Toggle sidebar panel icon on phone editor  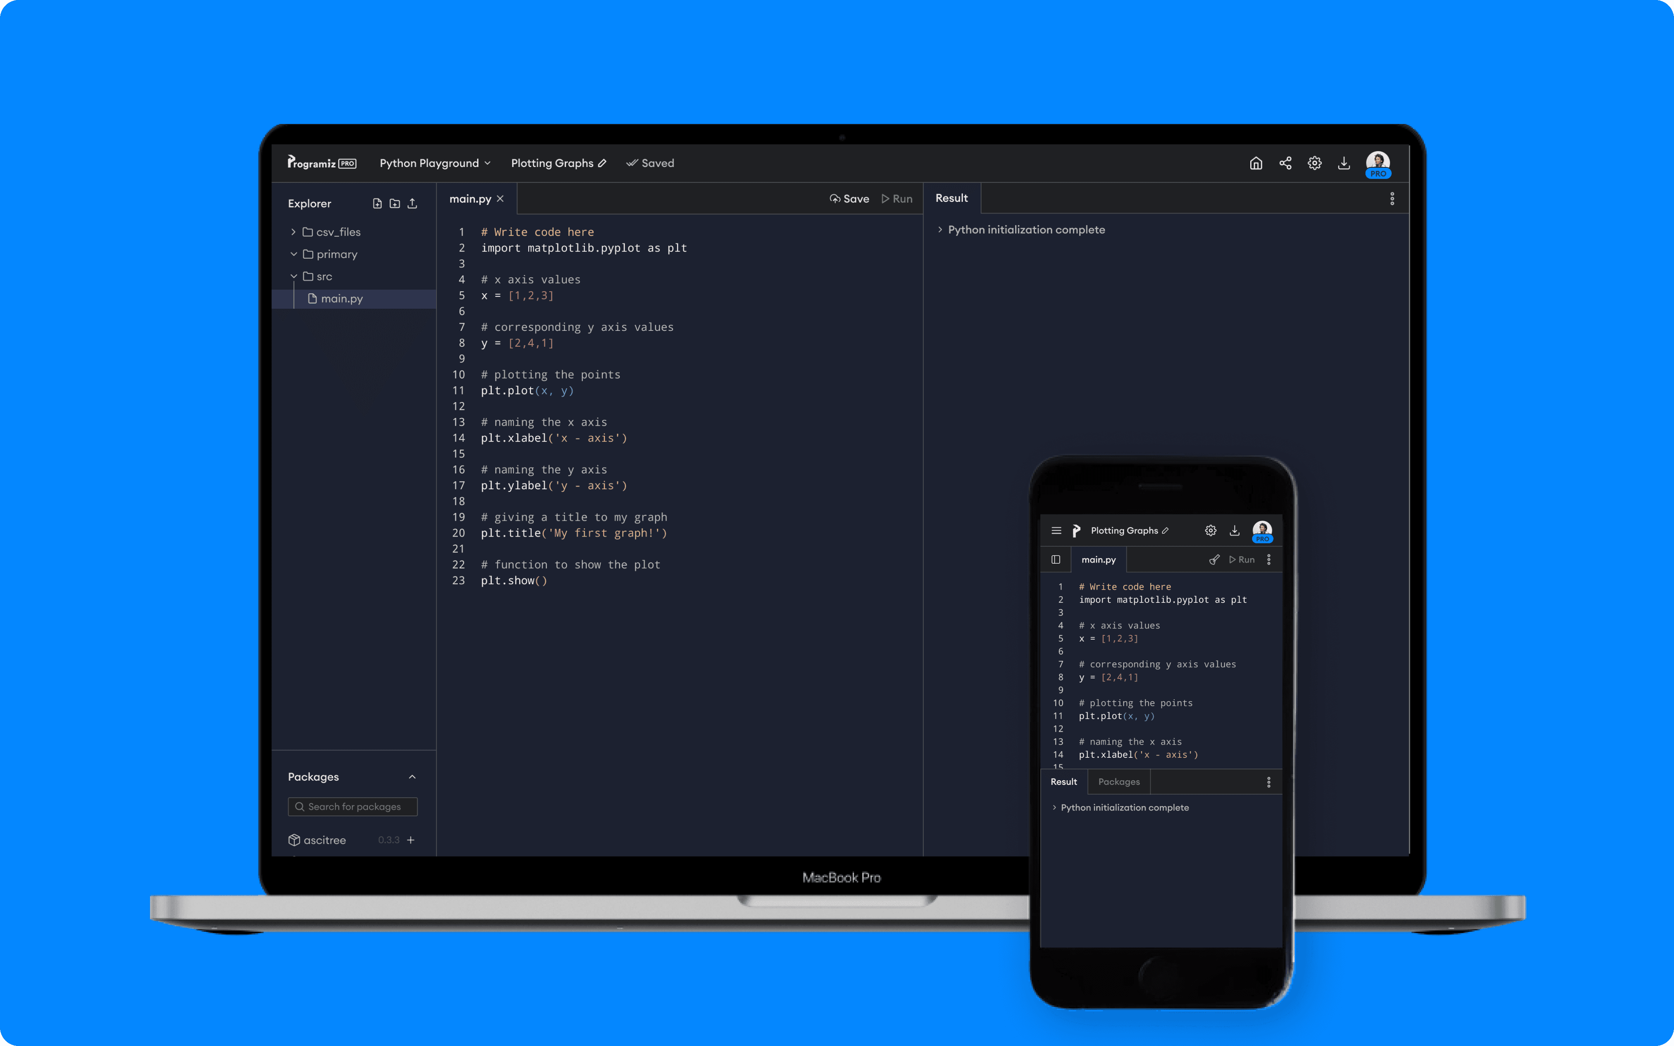coord(1056,560)
